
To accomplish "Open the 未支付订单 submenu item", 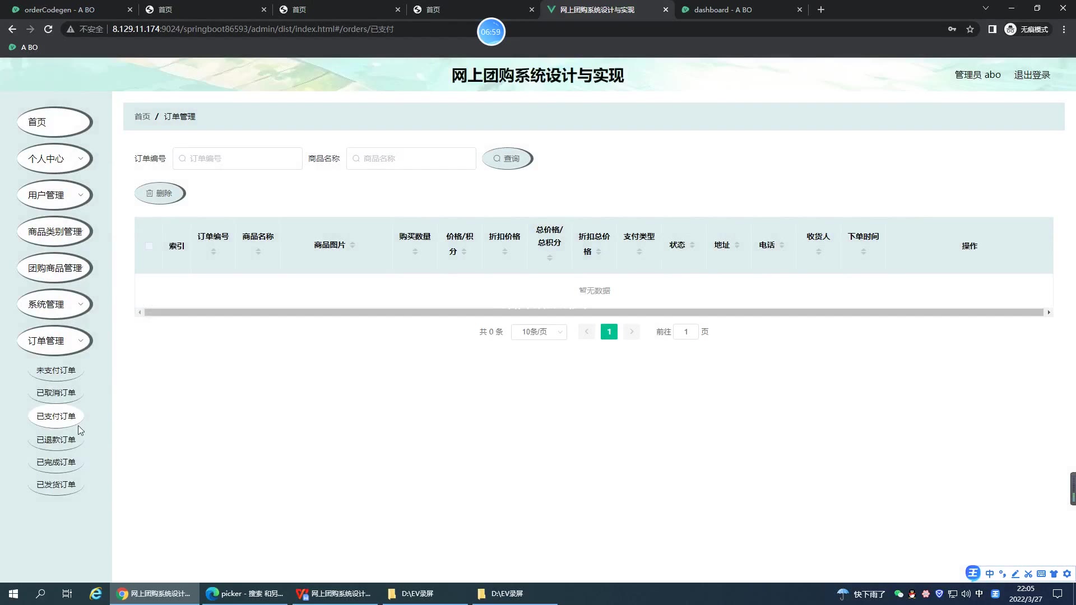I will [55, 370].
